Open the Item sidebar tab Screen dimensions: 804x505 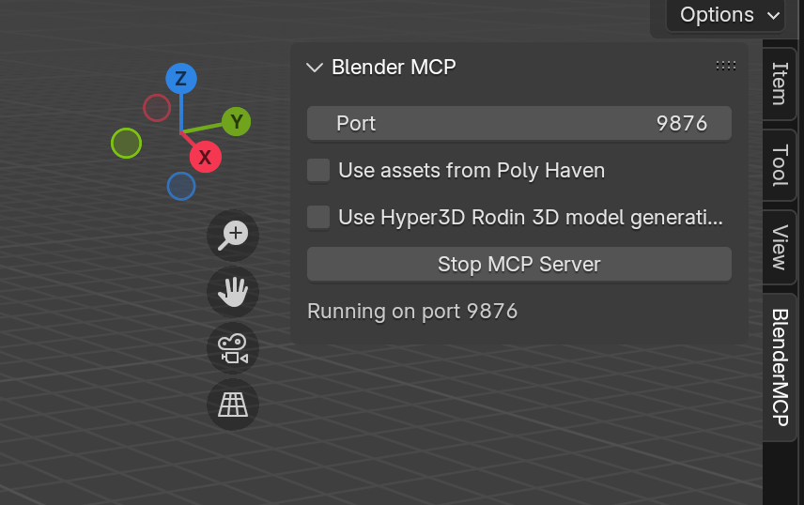(780, 83)
